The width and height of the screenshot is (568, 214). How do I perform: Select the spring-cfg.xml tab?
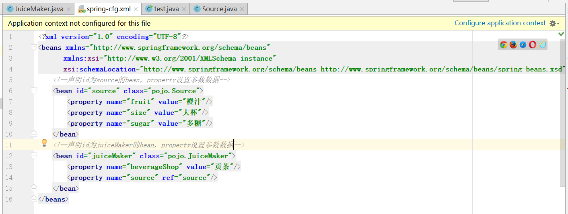point(108,9)
